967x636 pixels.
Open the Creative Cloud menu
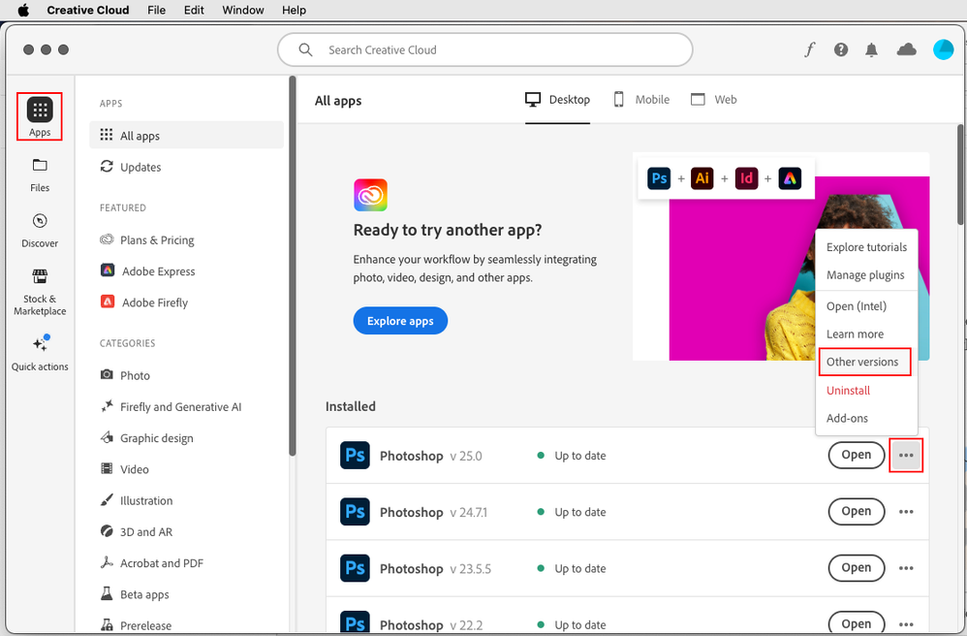87,10
